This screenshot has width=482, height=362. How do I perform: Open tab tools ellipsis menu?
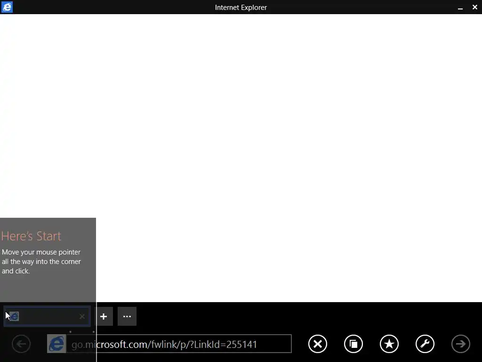[x=127, y=316]
